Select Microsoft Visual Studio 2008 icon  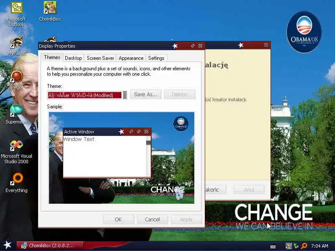[x=16, y=152]
